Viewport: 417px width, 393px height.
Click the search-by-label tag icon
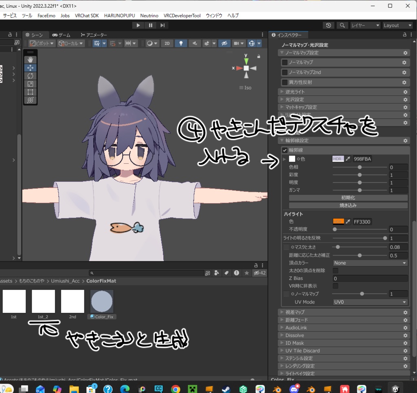226,273
